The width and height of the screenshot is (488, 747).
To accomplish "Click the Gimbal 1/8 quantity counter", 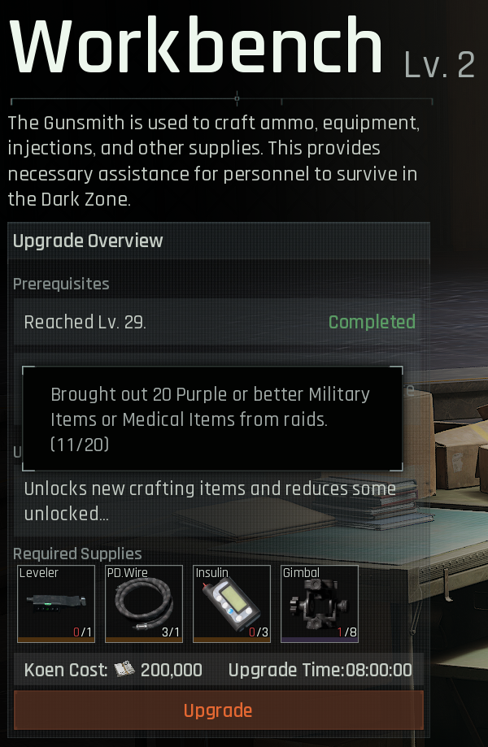I will [x=347, y=632].
